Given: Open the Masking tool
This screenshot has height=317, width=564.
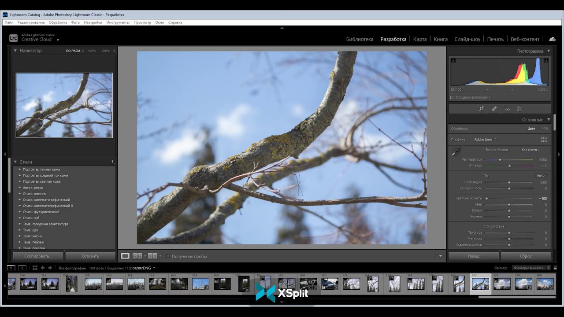Looking at the screenshot, I should (519, 109).
